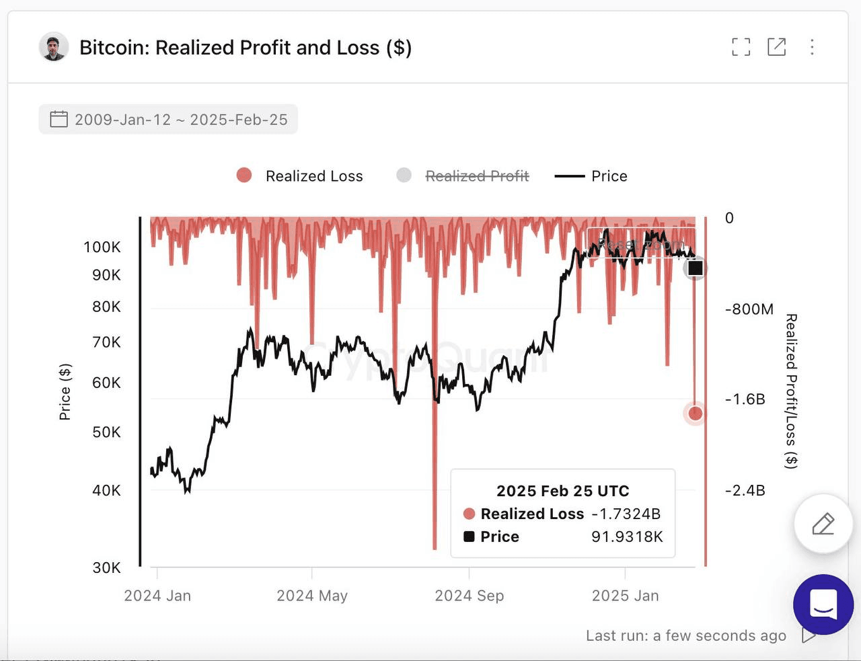
Task: Open the chat support widget
Action: (x=823, y=604)
